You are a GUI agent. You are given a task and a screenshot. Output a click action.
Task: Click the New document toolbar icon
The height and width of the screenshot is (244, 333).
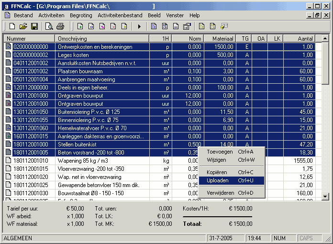(x=12, y=26)
